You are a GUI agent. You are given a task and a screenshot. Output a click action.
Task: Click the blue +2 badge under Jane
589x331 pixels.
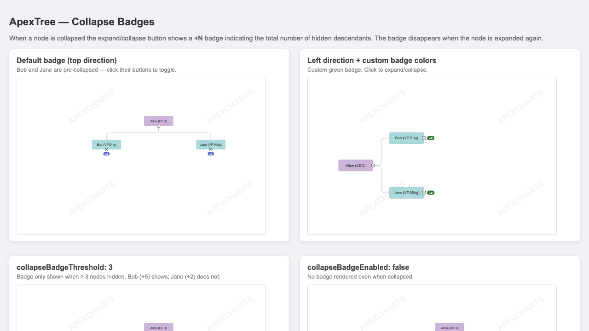click(211, 154)
